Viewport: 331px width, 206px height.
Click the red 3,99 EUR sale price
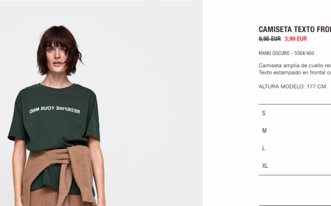tap(296, 39)
